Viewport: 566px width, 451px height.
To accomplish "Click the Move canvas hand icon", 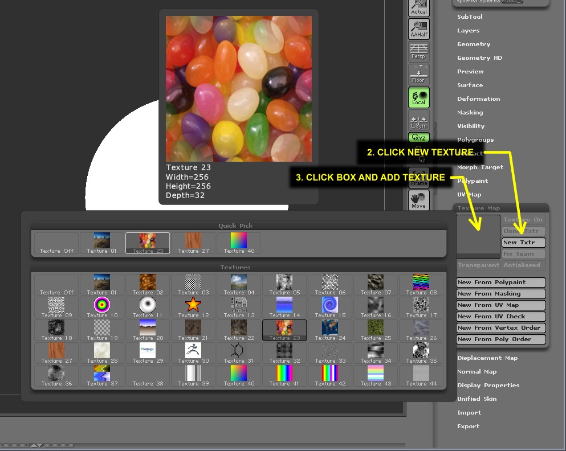I will [419, 200].
